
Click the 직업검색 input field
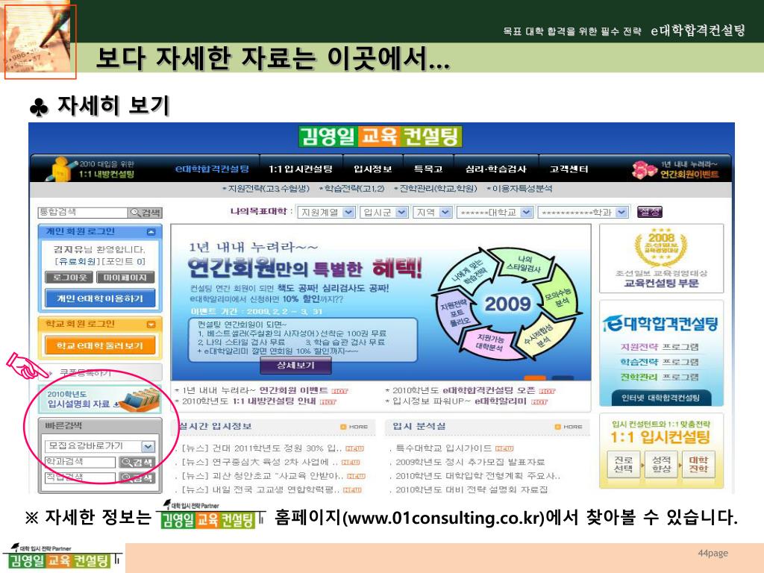(80, 477)
